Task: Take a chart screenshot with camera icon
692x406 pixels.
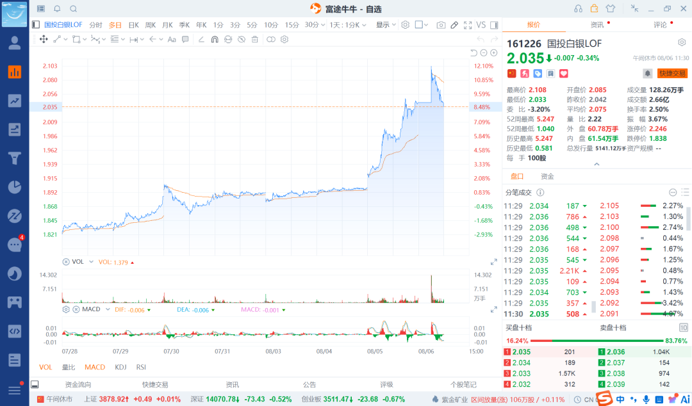Action: pyautogui.click(x=441, y=25)
